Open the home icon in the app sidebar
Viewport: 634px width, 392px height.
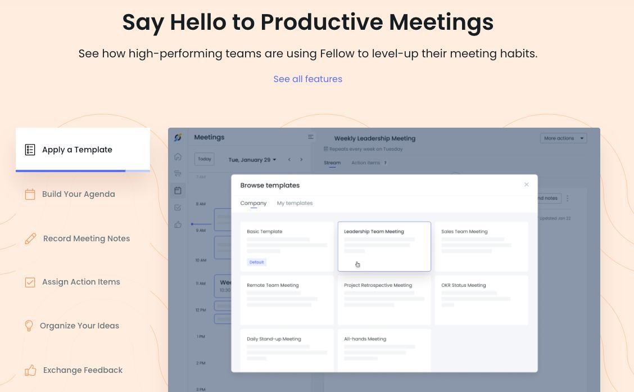[x=178, y=156]
